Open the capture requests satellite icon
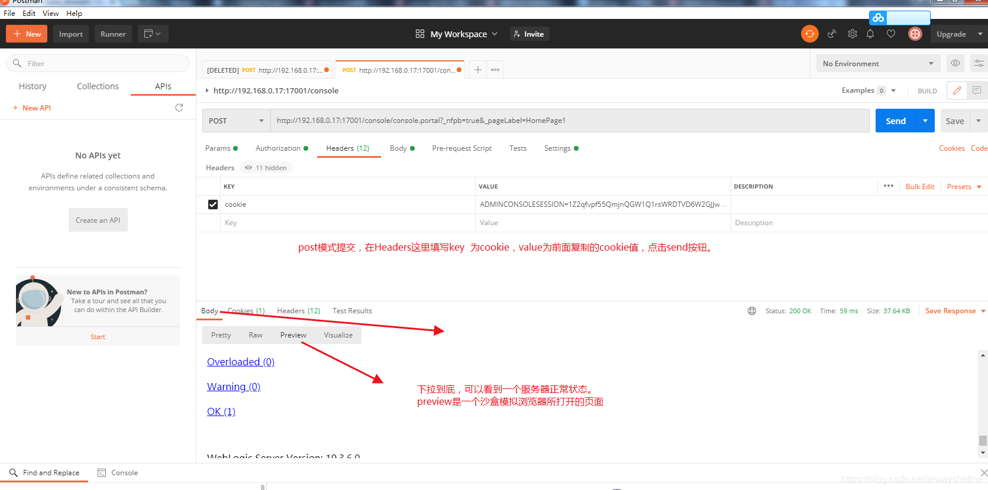Image resolution: width=988 pixels, height=490 pixels. (832, 34)
